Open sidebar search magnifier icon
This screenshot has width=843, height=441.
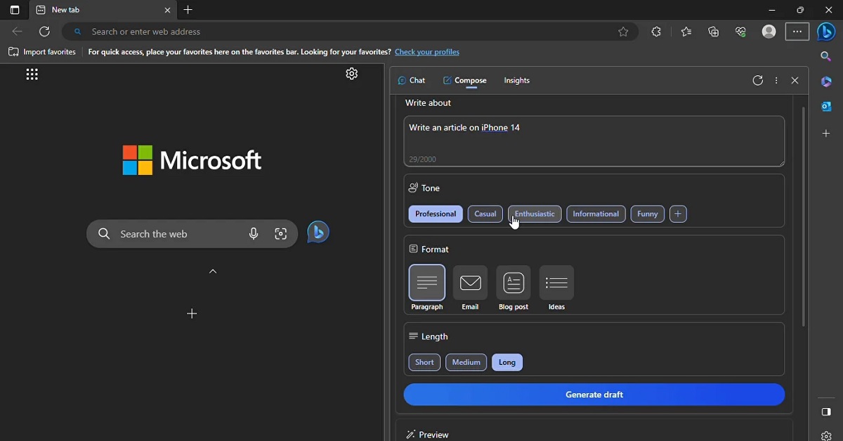pos(826,57)
